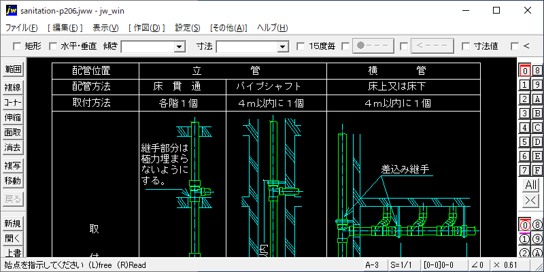Screen dimensions: 544x272
Task: Select layer 3 square button
Action: click(x=525, y=113)
